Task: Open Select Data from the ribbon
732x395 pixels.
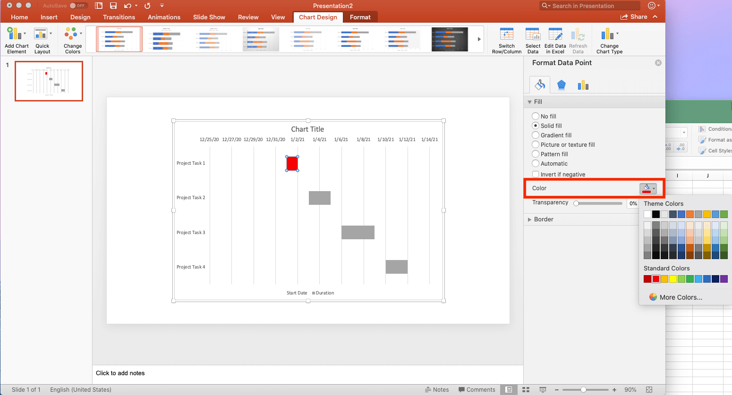Action: [x=533, y=35]
